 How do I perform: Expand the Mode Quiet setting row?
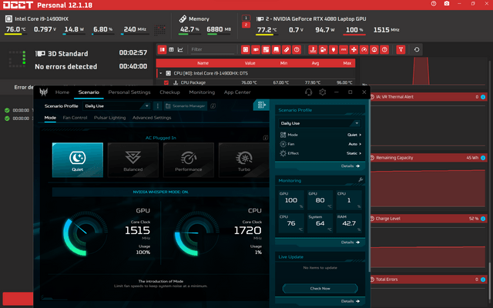(320, 135)
